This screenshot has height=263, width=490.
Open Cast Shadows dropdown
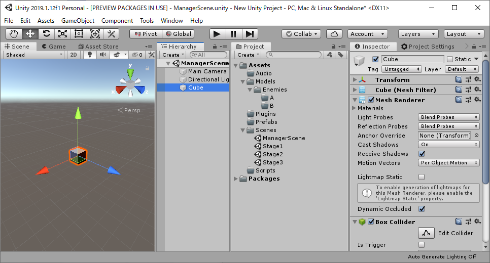coord(449,145)
